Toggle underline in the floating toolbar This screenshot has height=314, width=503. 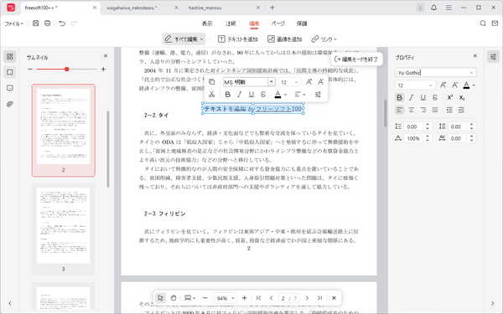[251, 95]
